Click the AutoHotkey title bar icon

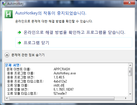click(x=4, y=4)
